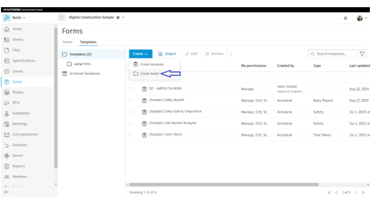Open the more actions three-dot menu

231,54
